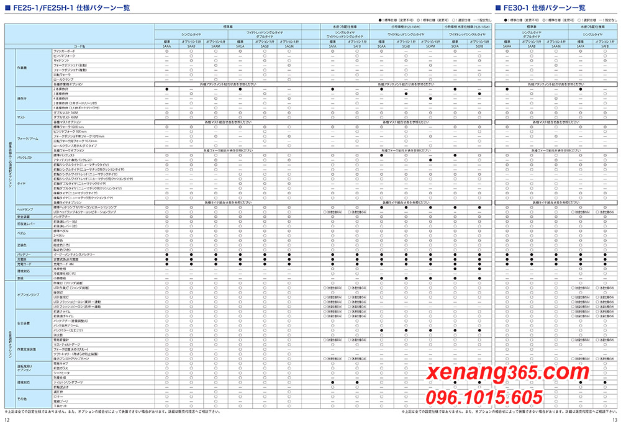This screenshot has height=424, width=621.
Task: Click the 工具セット row label
Action: click(60, 406)
